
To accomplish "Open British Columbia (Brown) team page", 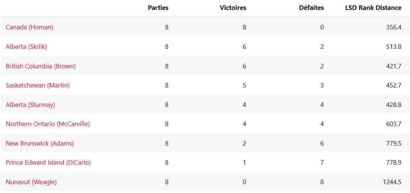I will (x=41, y=66).
